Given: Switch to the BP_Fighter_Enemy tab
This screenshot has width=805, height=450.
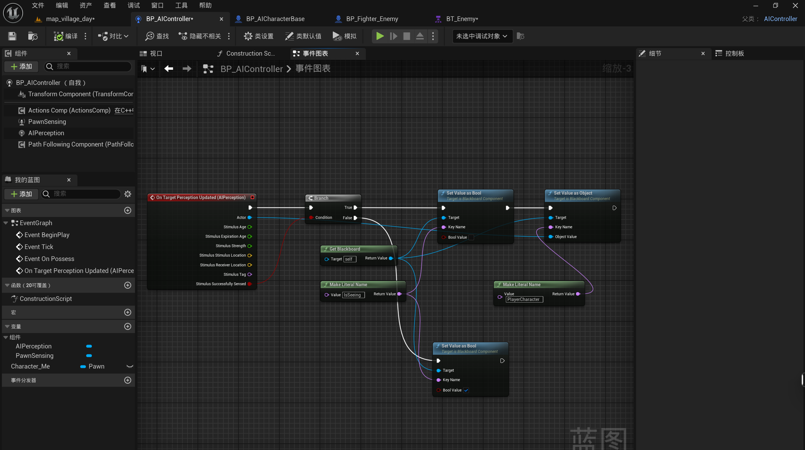Looking at the screenshot, I should pyautogui.click(x=372, y=19).
